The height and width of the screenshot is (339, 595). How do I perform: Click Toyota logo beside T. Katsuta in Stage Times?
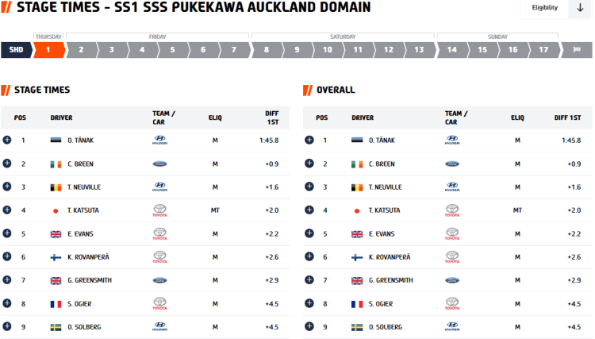coord(159,210)
